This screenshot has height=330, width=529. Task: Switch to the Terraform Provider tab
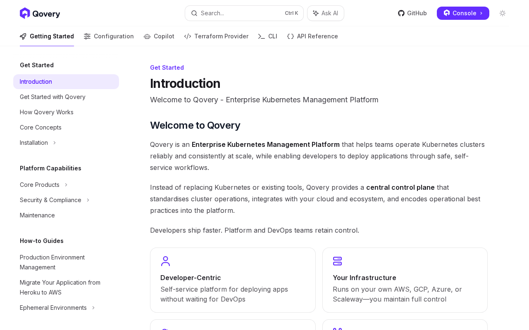pyautogui.click(x=216, y=36)
